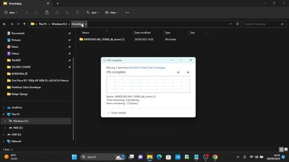
Task: Click the taskbar Search box
Action: 103,157
